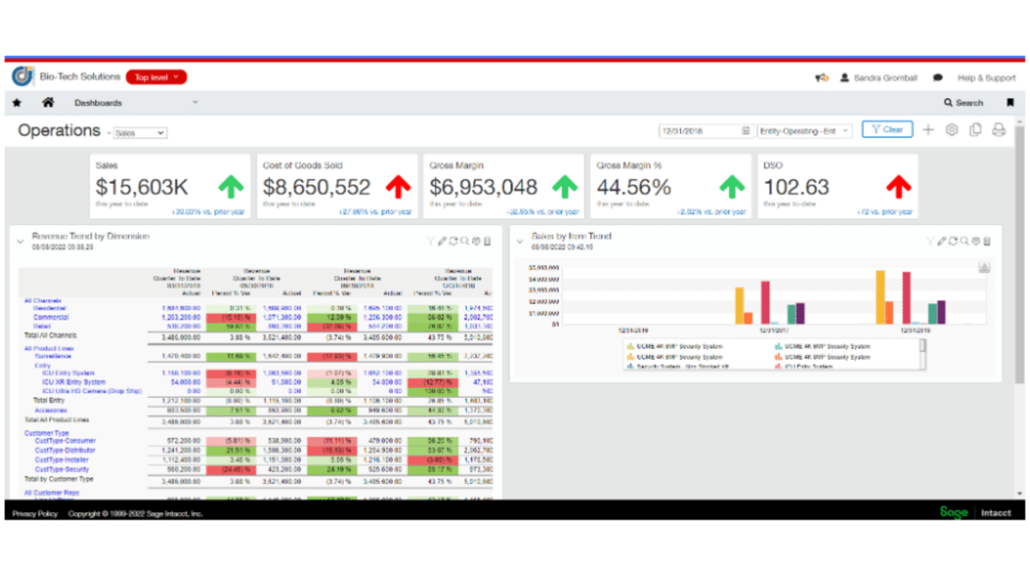This screenshot has width=1030, height=579.
Task: Click the main page vertical scrollbar
Action: pyautogui.click(x=1019, y=256)
